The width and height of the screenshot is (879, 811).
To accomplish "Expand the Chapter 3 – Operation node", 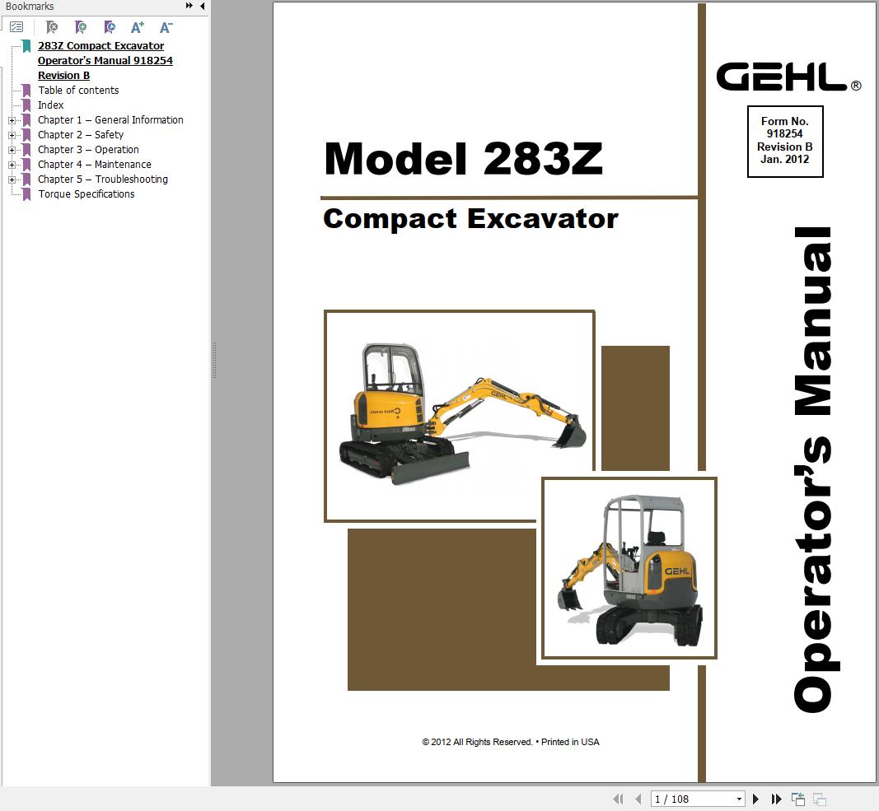I will [12, 150].
